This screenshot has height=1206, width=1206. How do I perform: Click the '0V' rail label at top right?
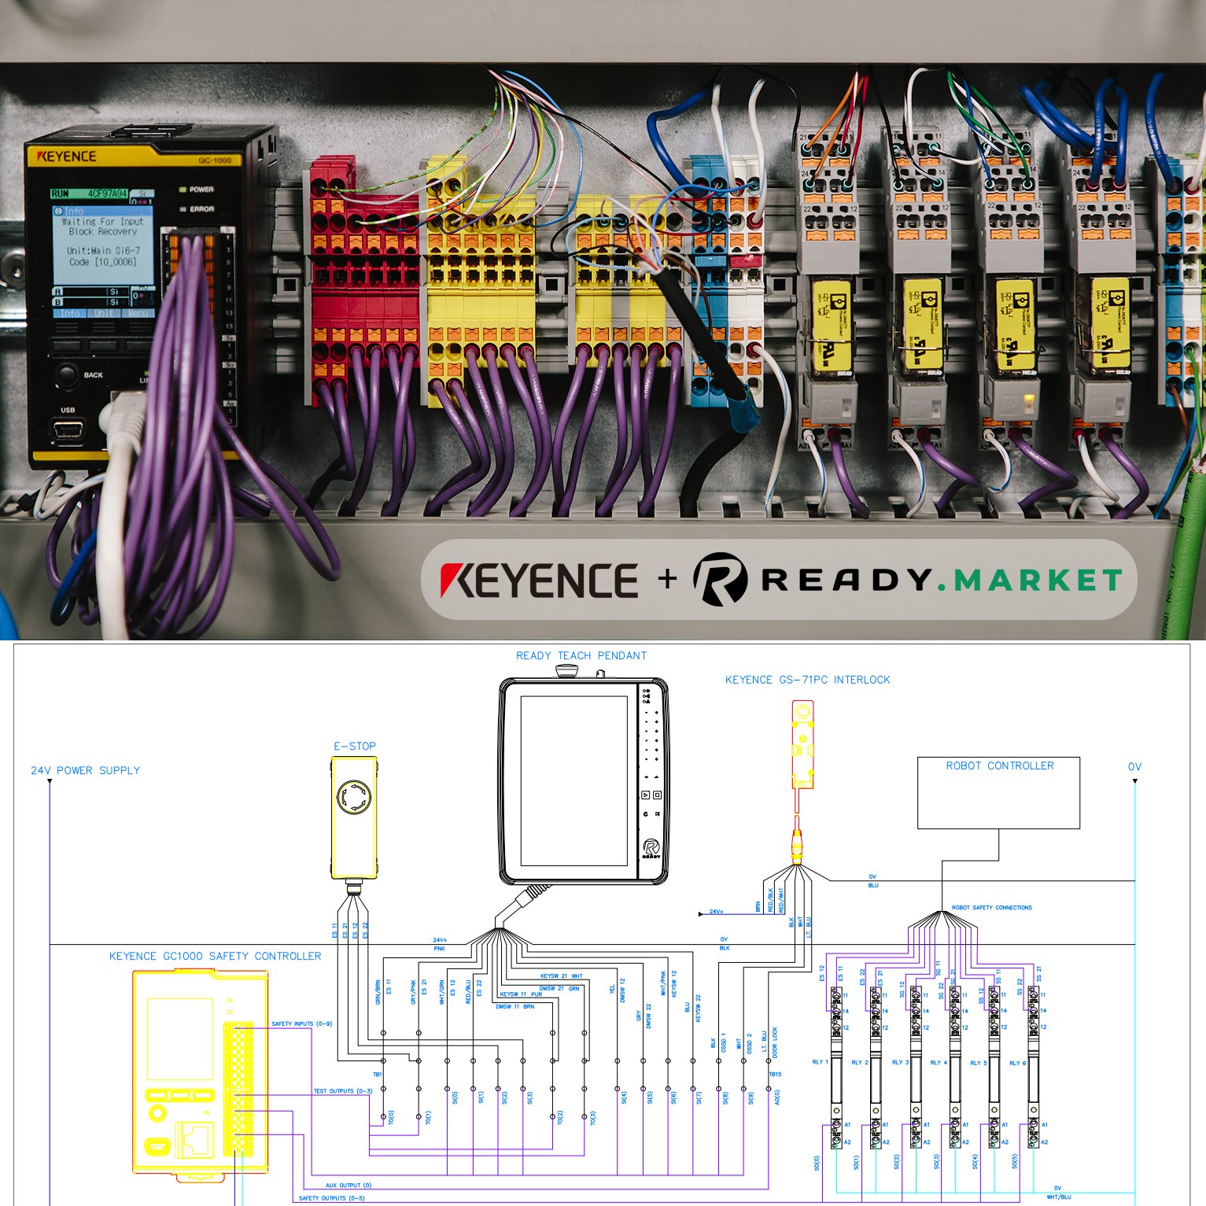[1134, 766]
